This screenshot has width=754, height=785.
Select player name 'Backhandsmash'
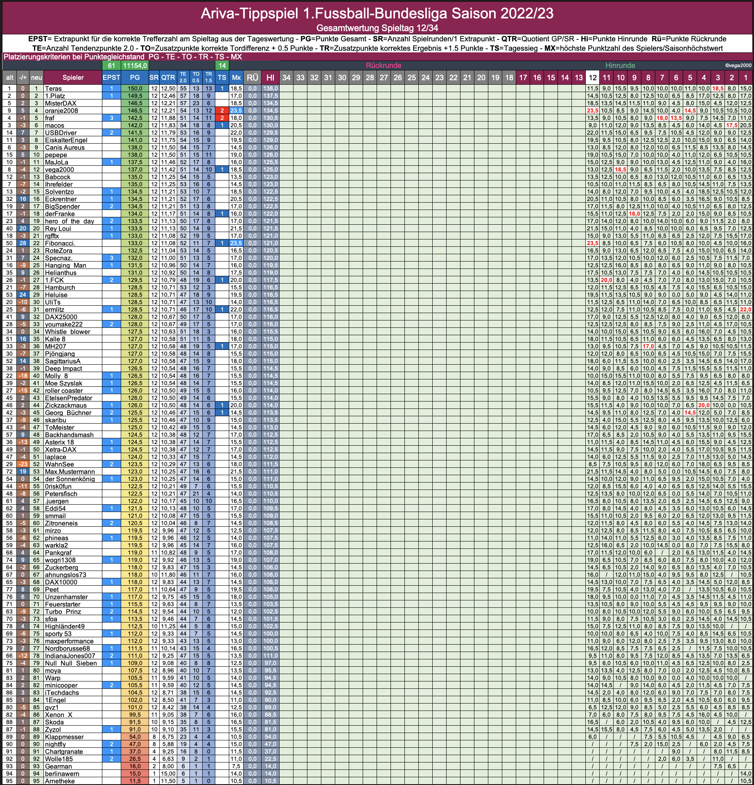point(69,435)
